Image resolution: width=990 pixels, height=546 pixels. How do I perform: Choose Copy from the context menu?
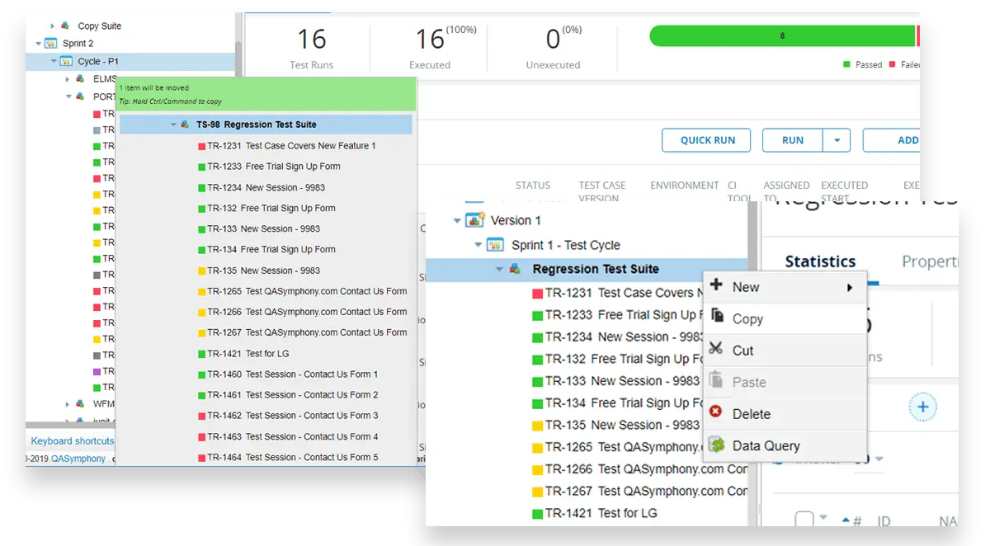[x=747, y=319]
